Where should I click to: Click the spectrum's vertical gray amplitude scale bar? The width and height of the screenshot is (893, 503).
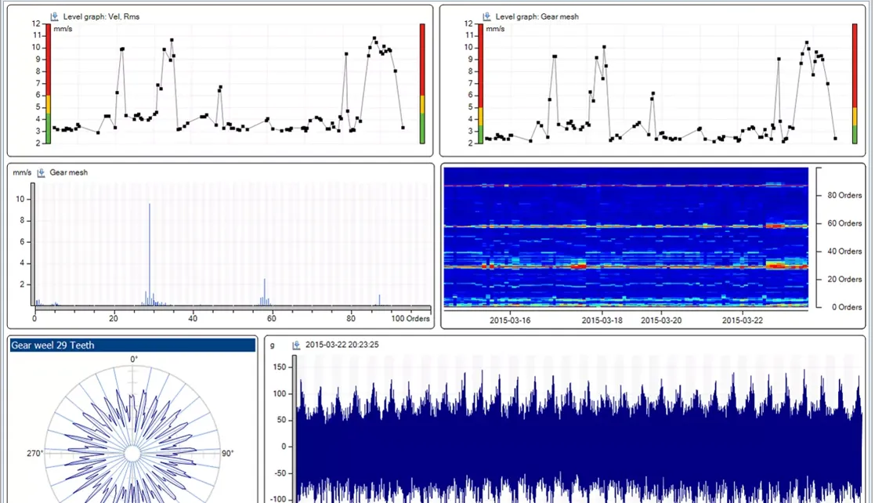pyautogui.click(x=32, y=244)
